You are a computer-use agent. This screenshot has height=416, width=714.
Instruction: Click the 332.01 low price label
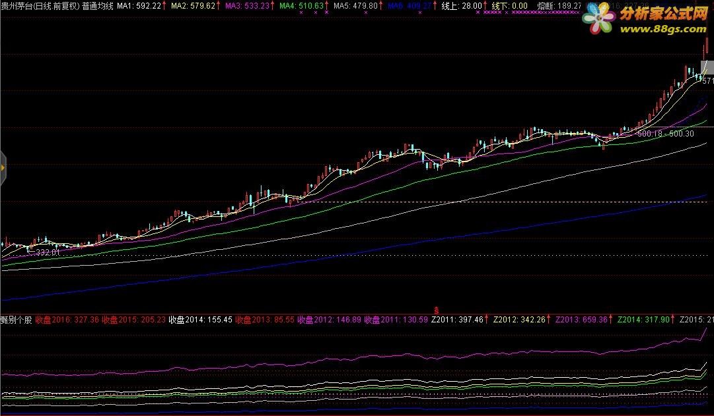coord(48,253)
